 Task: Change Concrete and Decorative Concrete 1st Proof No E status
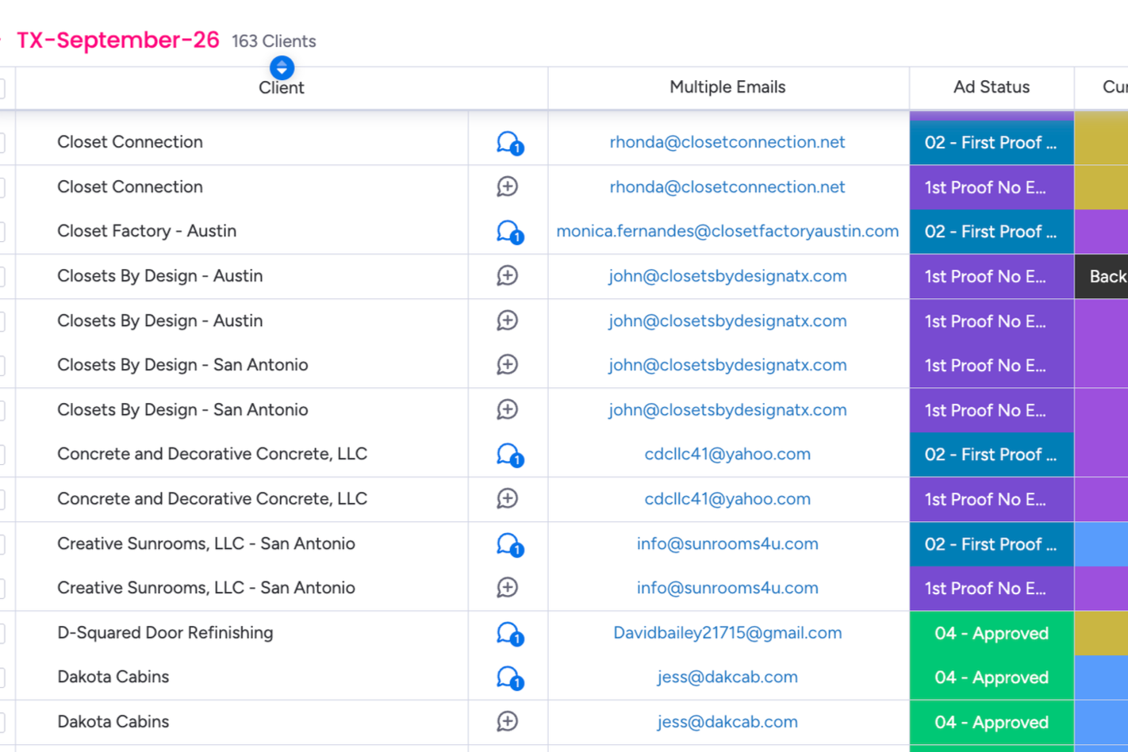[992, 499]
